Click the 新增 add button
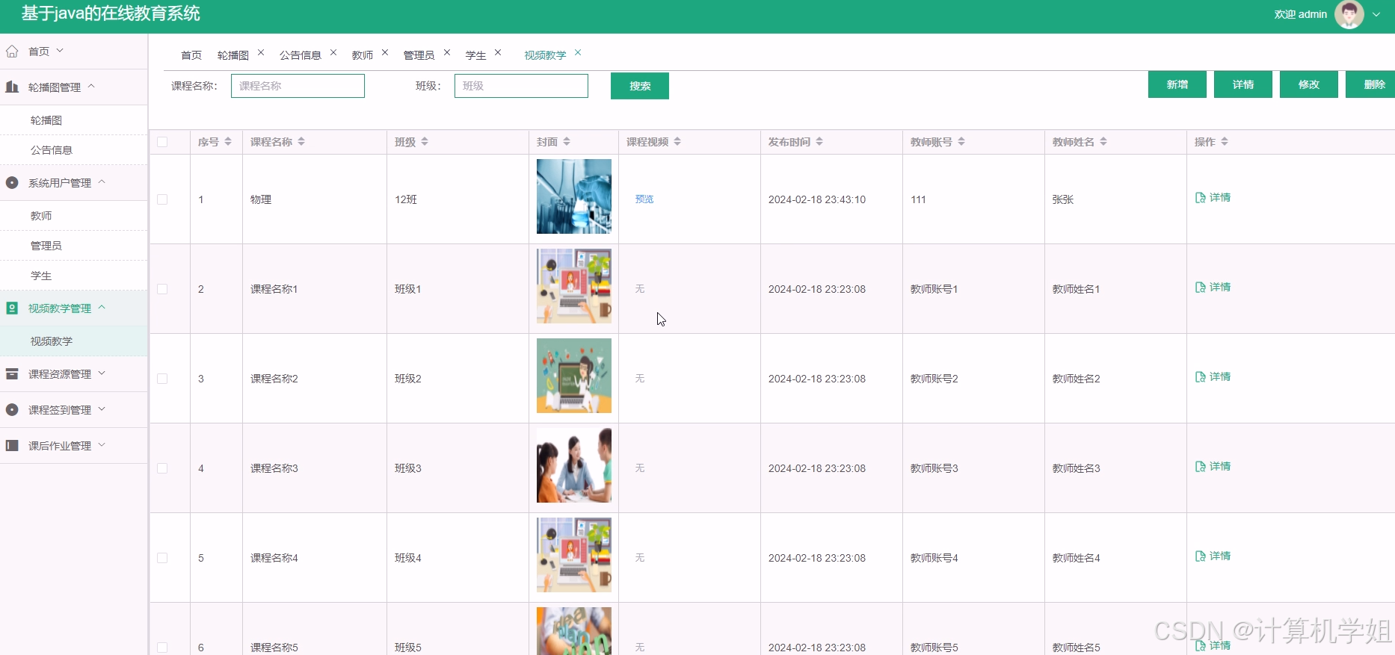Viewport: 1395px width, 655px height. pyautogui.click(x=1177, y=84)
